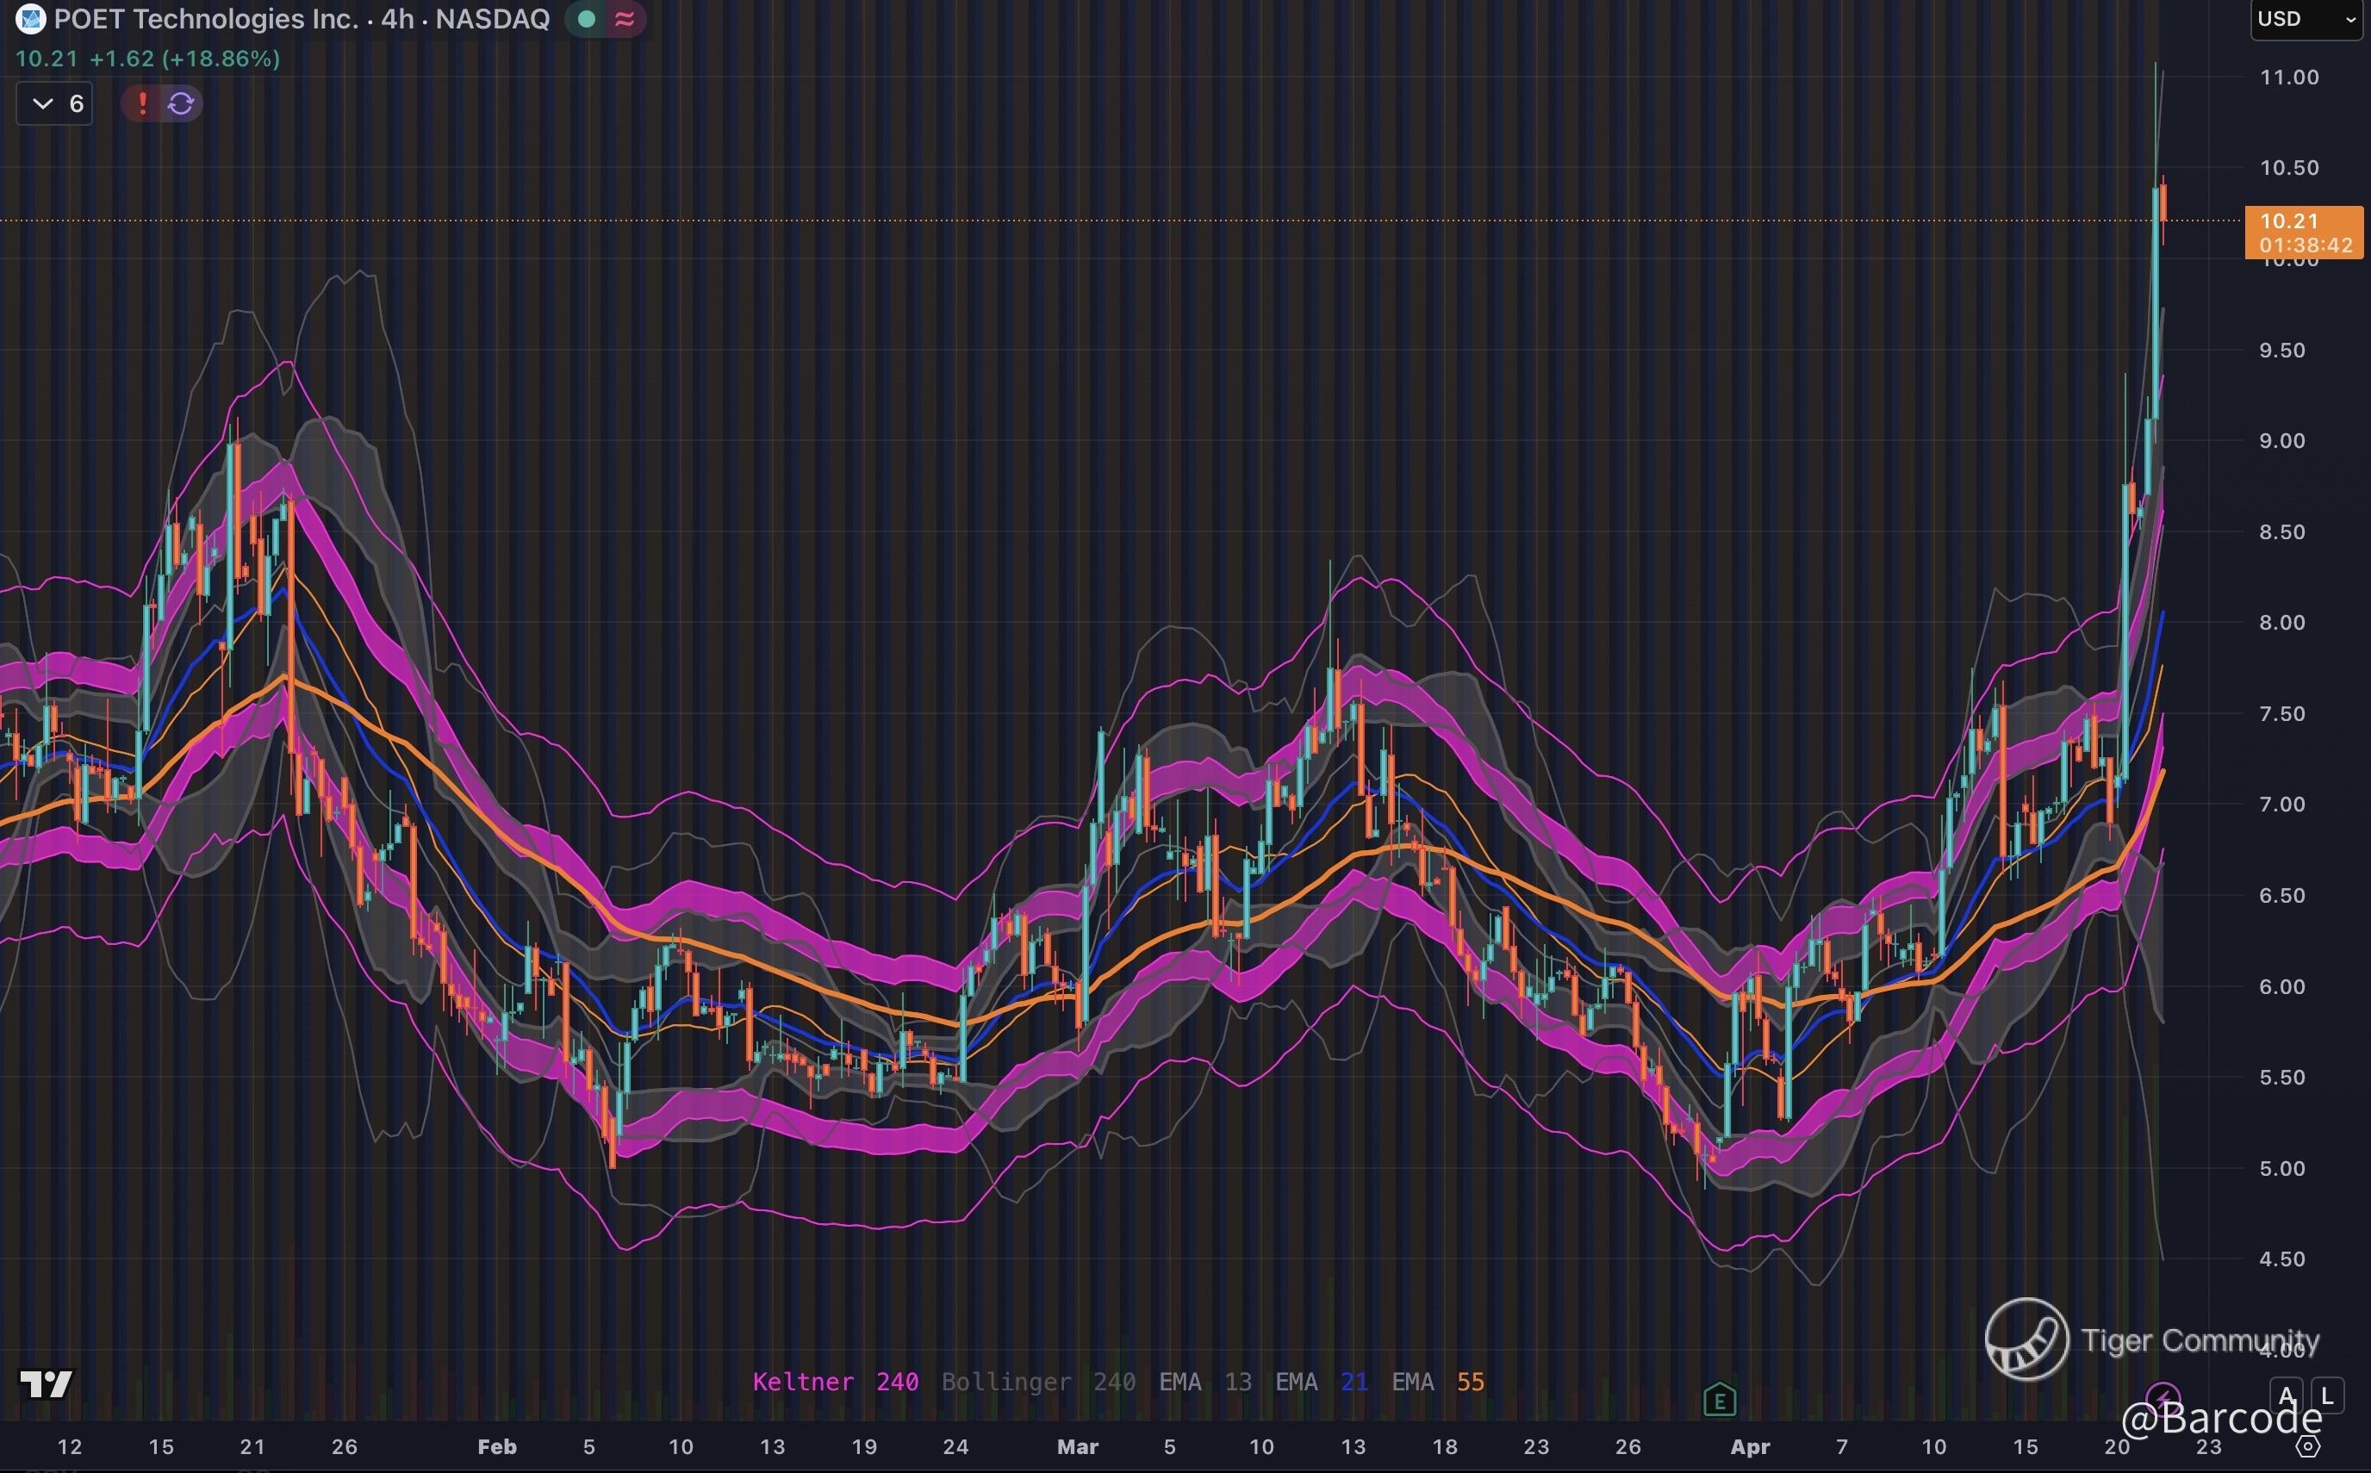This screenshot has height=1473, width=2371.
Task: Click the purple refresh sync icon
Action: tap(181, 103)
